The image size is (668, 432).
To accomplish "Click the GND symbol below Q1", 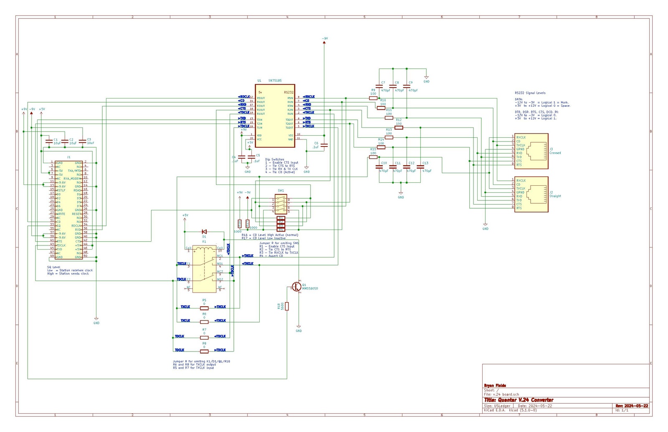I will (x=299, y=328).
